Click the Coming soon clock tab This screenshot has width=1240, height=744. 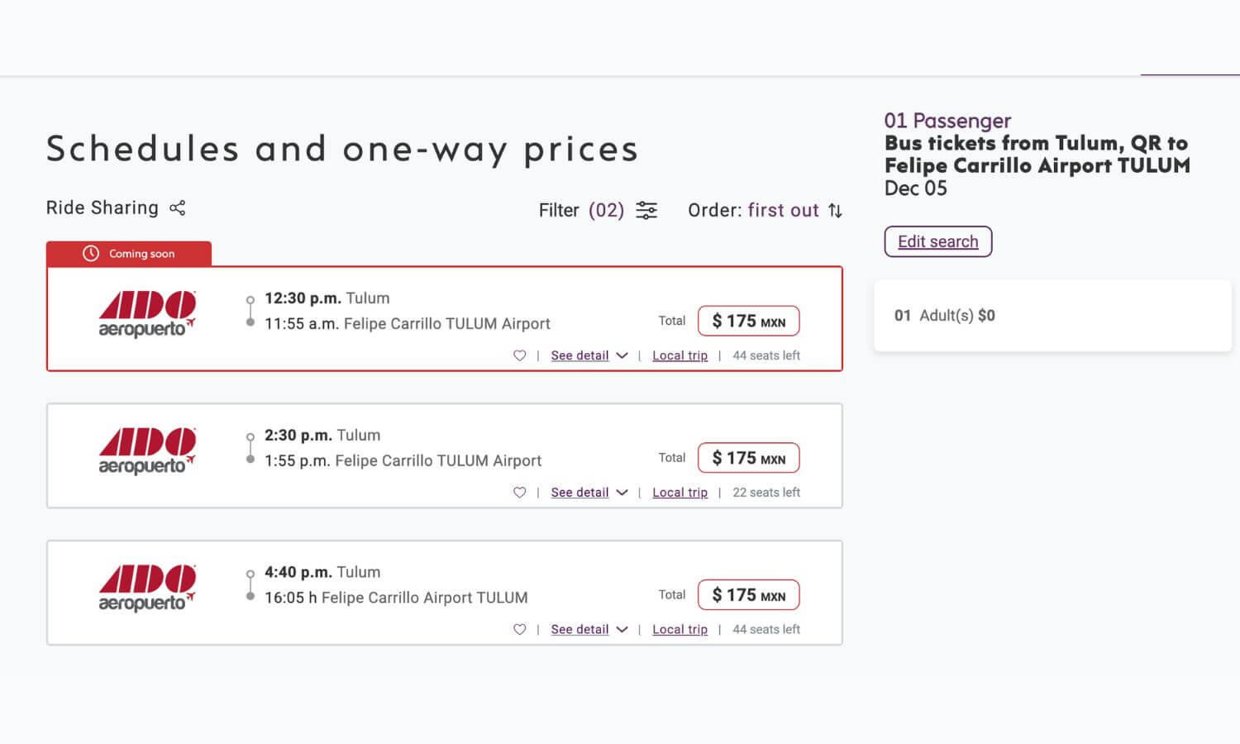pyautogui.click(x=129, y=254)
